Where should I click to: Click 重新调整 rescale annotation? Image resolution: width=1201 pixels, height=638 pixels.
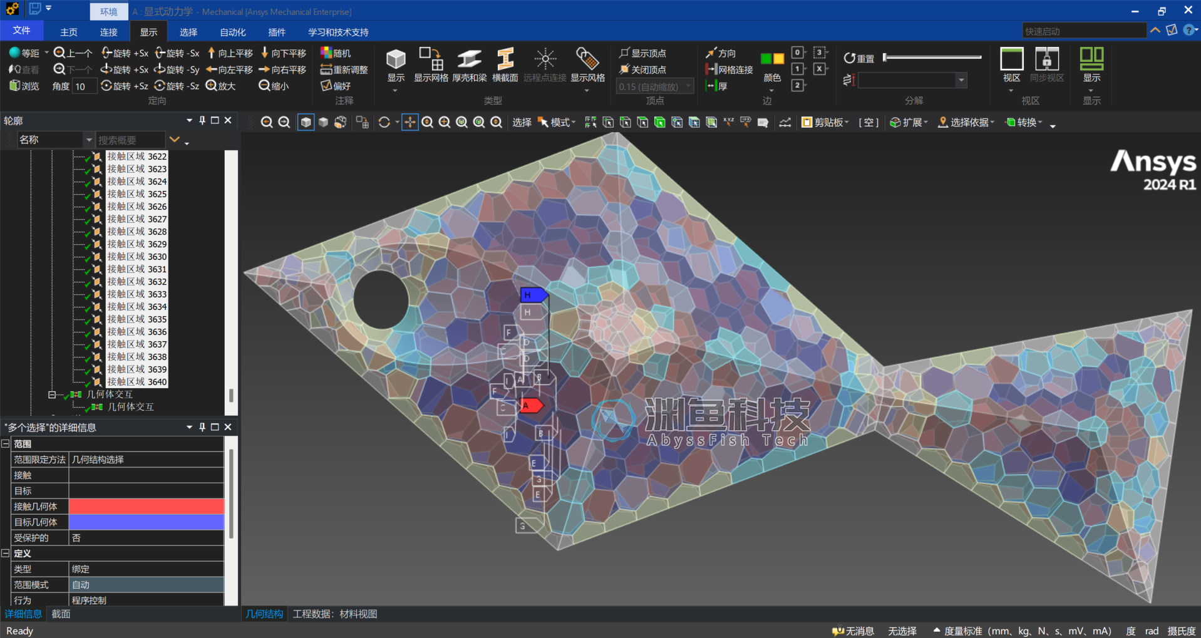(344, 69)
